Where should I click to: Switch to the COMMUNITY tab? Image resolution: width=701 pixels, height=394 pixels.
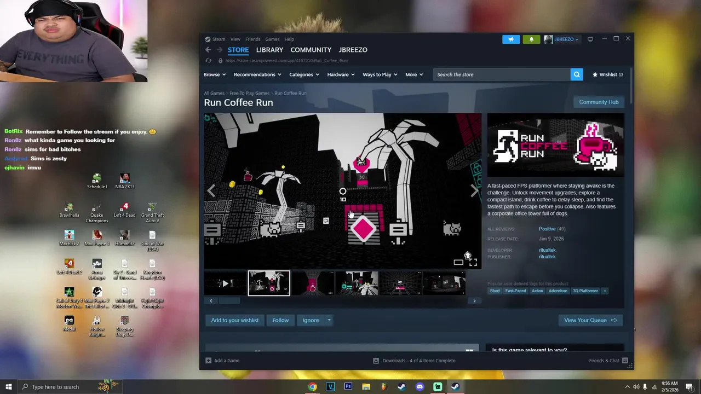click(311, 50)
